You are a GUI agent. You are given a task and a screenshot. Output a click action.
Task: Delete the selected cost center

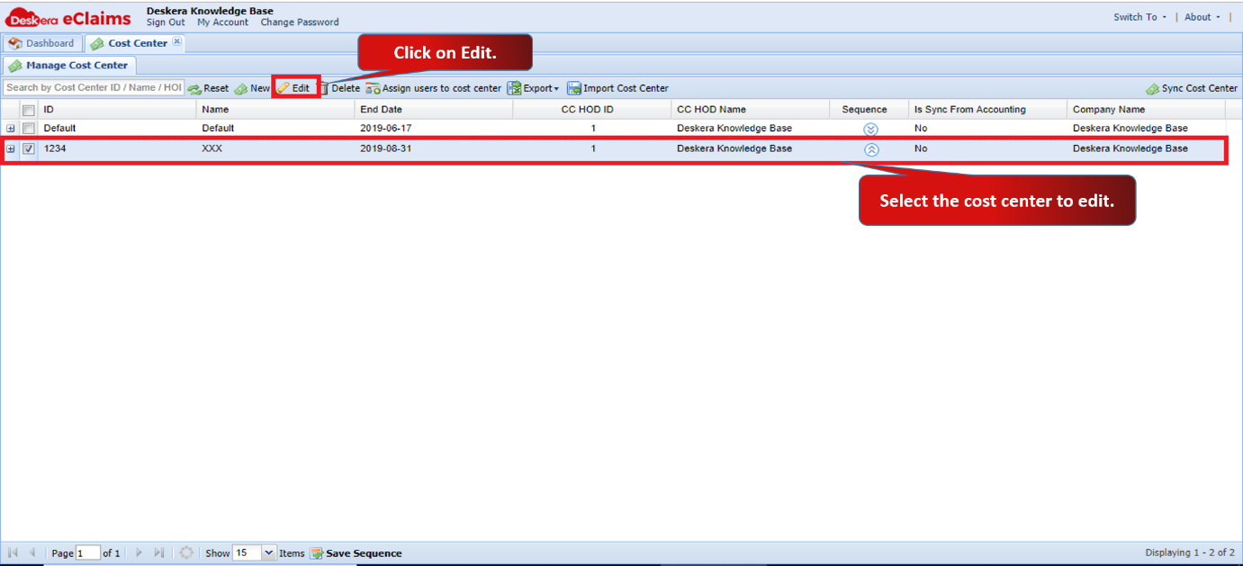click(x=339, y=88)
